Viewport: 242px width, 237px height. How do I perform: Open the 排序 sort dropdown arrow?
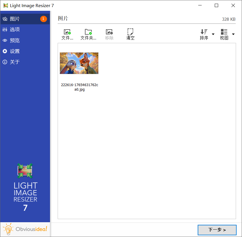point(213,34)
